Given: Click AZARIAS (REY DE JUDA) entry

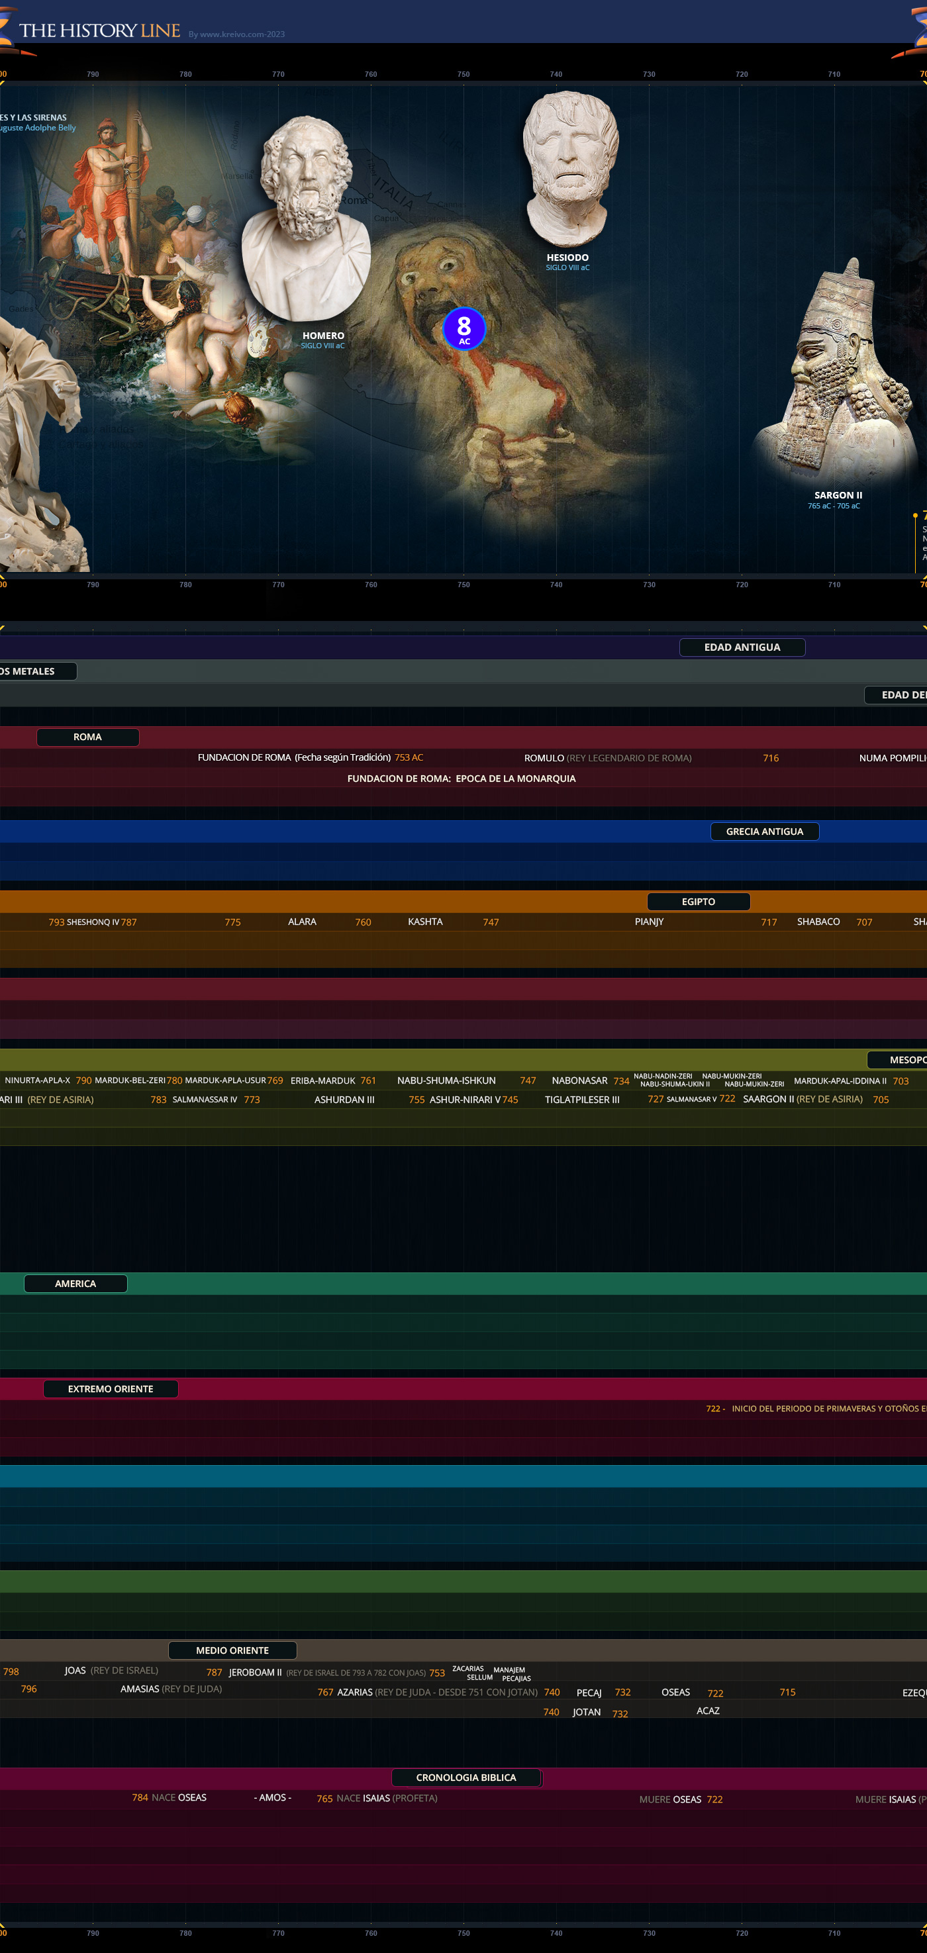Looking at the screenshot, I should tap(438, 1692).
